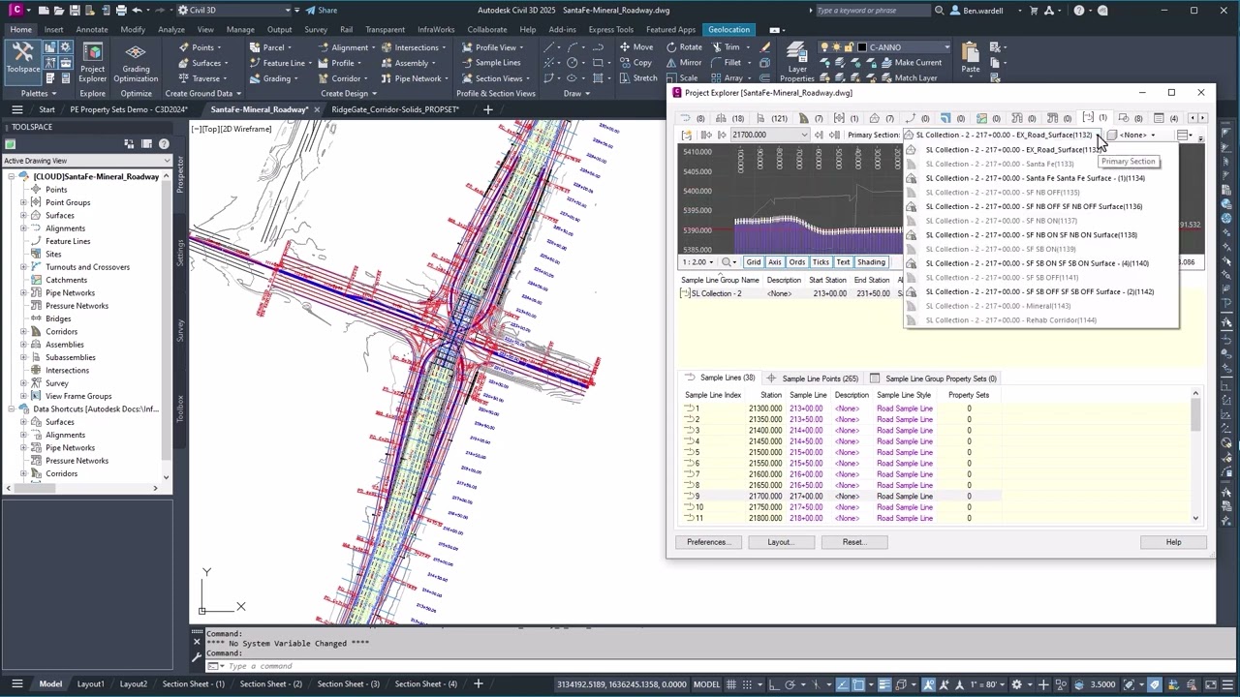Viewport: 1240px width, 697px height.
Task: Click the Paste clipboard icon
Action: 970,58
